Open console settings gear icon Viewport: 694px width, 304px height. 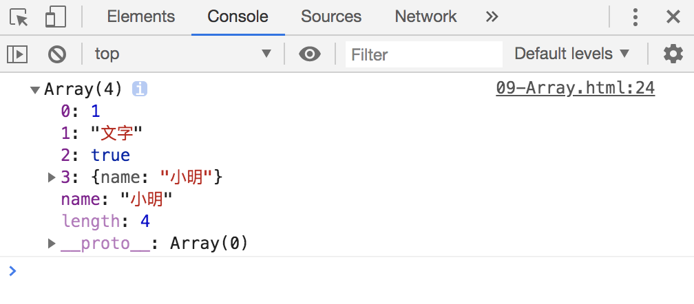point(673,54)
